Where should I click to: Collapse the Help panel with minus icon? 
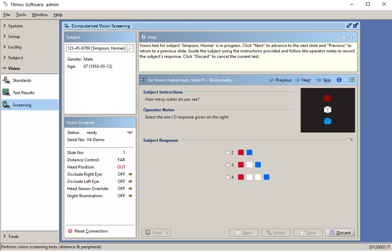point(343,38)
